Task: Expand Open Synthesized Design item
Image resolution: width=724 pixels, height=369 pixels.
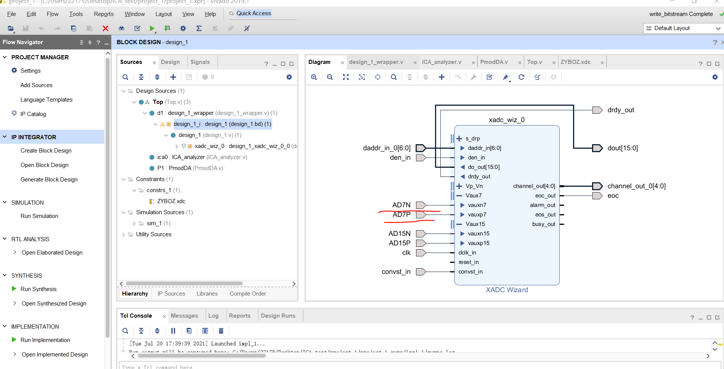Action: point(15,303)
